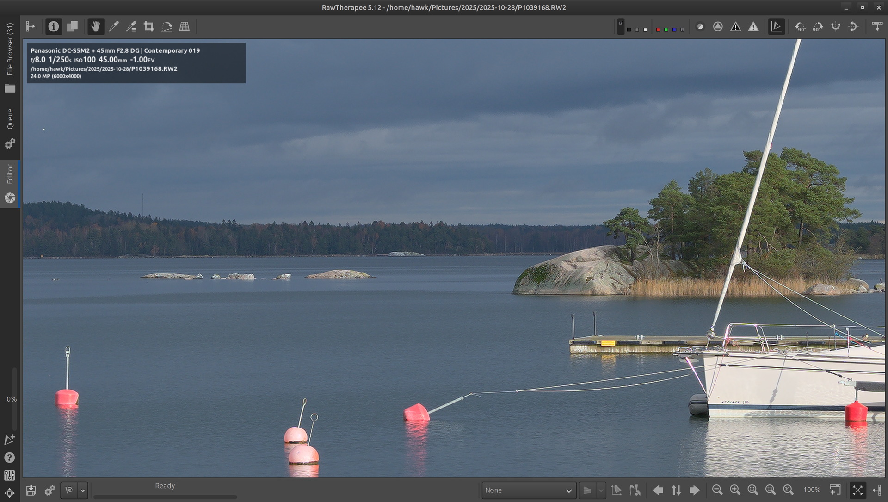Image resolution: width=888 pixels, height=502 pixels.
Task: Toggle highlight clipping indicator
Action: [x=753, y=26]
